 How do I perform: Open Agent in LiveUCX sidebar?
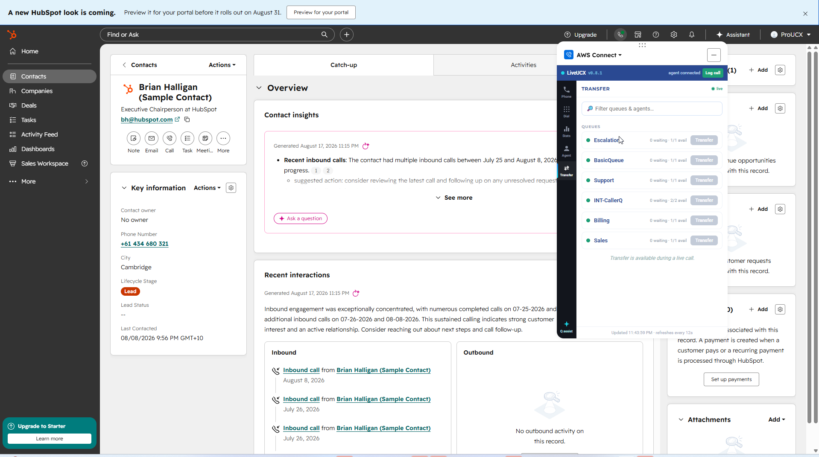coord(566,151)
